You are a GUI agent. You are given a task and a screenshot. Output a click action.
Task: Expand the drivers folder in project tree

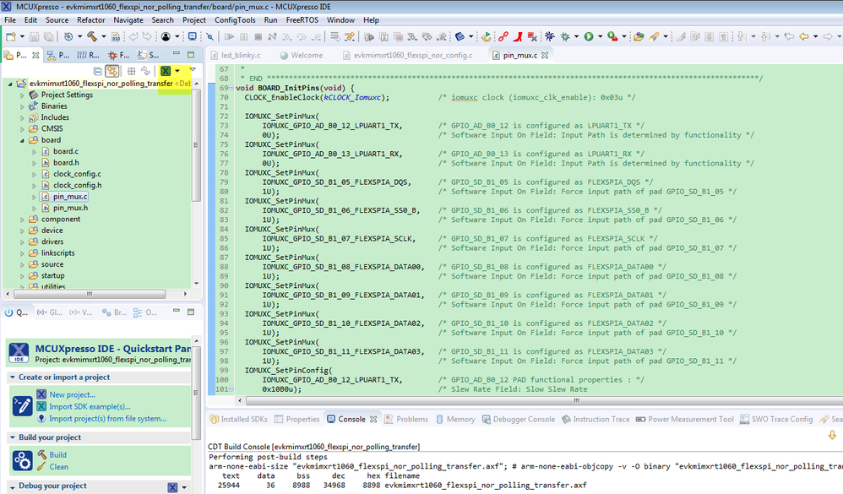pos(23,242)
